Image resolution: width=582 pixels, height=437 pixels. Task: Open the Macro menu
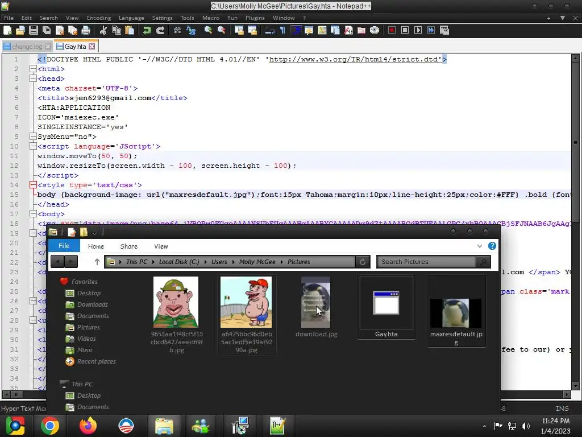pos(211,18)
